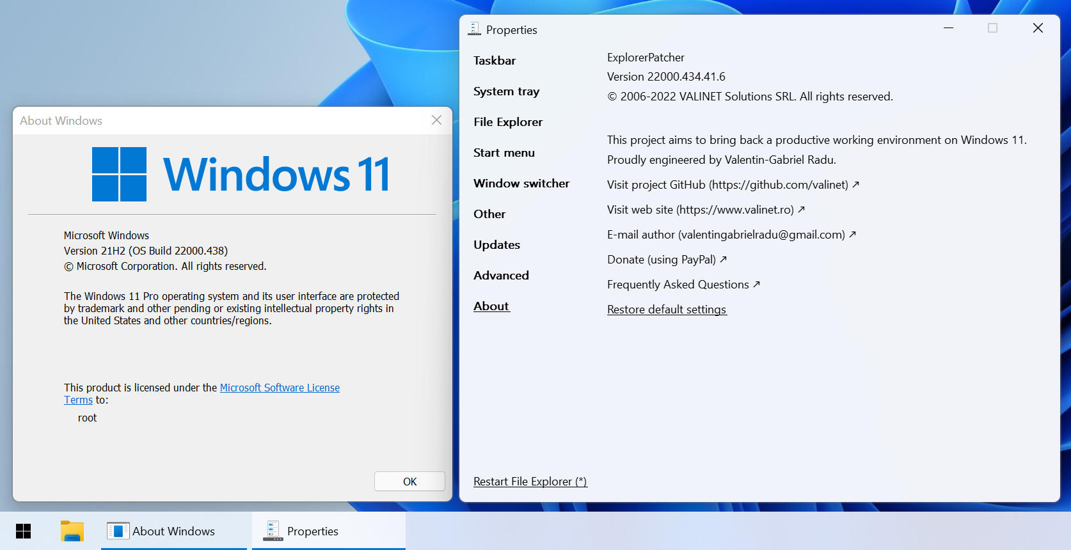Viewport: 1071px width, 550px height.
Task: Click the license Terms link
Action: [x=78, y=400]
